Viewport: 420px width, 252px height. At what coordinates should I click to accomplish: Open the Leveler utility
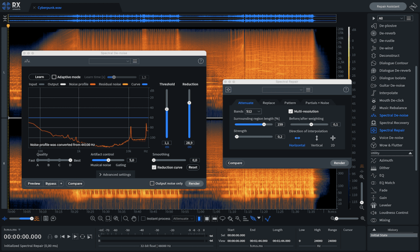pyautogui.click(x=385, y=205)
